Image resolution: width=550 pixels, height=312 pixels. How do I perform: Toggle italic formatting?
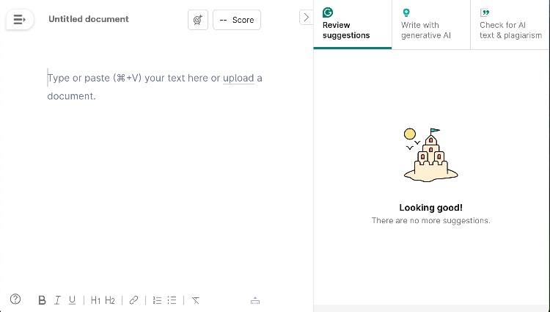(57, 300)
